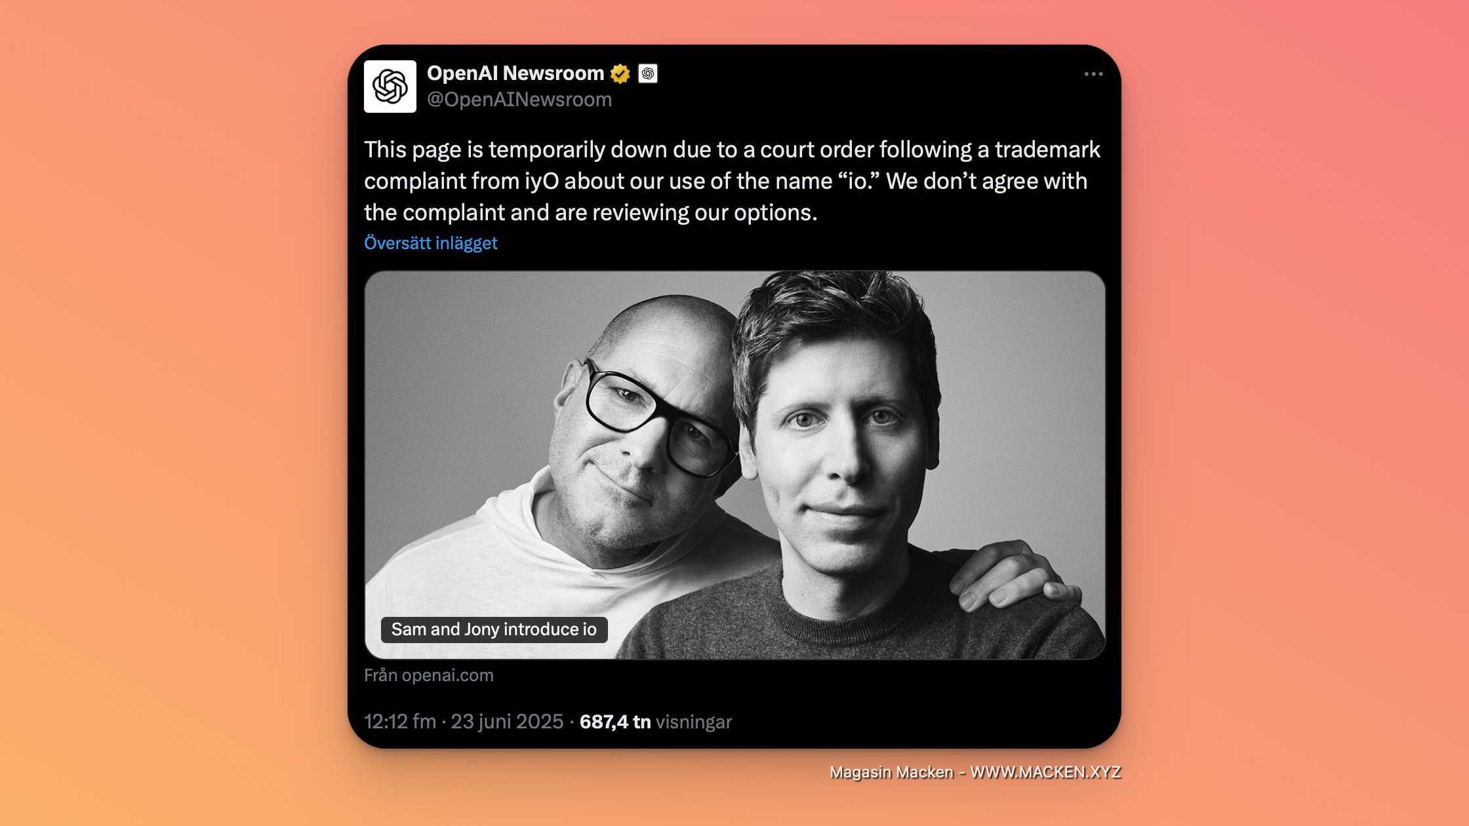Click the Magasin Macken watermark label
This screenshot has height=826, width=1469.
[891, 772]
